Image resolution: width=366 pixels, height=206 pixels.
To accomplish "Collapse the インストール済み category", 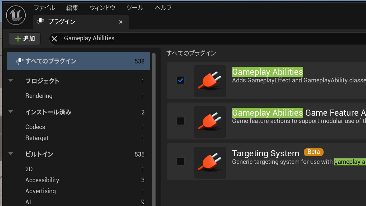I will pyautogui.click(x=11, y=112).
